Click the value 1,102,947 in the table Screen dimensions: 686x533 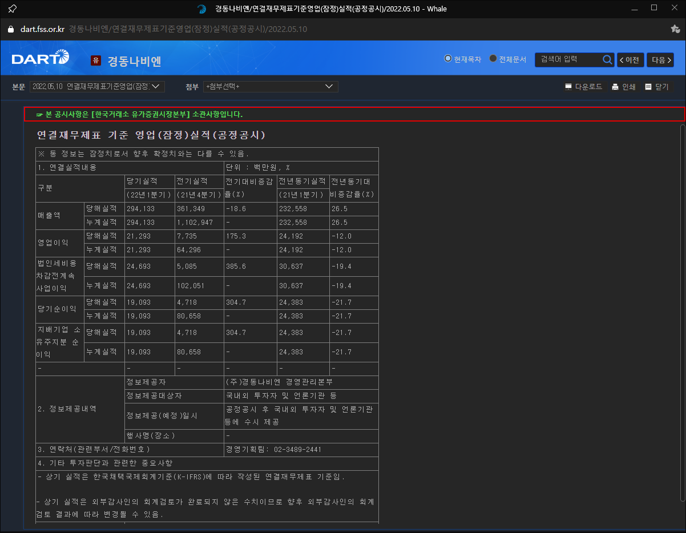(195, 223)
